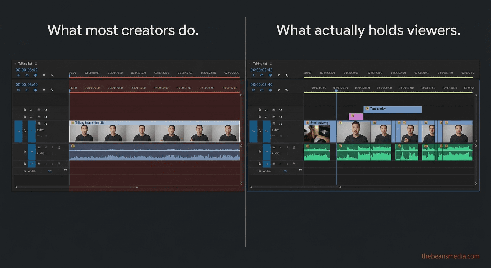Select the B-roll cutaway clip

[317, 132]
